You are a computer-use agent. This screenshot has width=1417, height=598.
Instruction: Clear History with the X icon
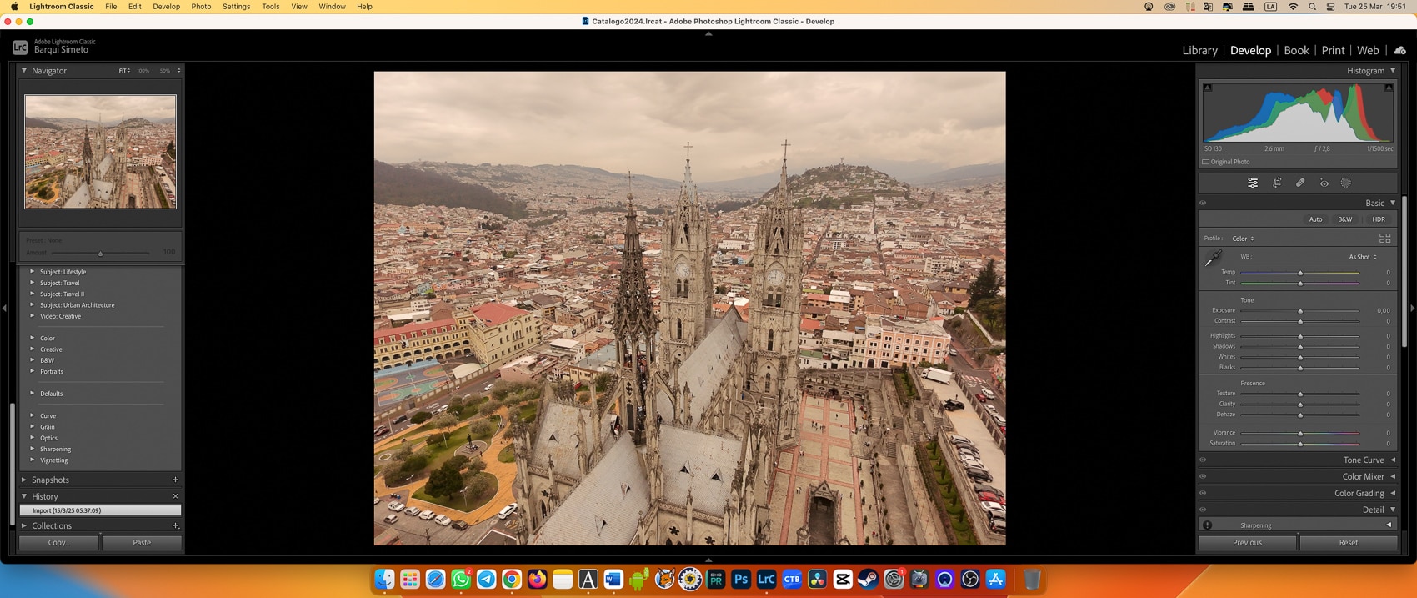pyautogui.click(x=175, y=496)
